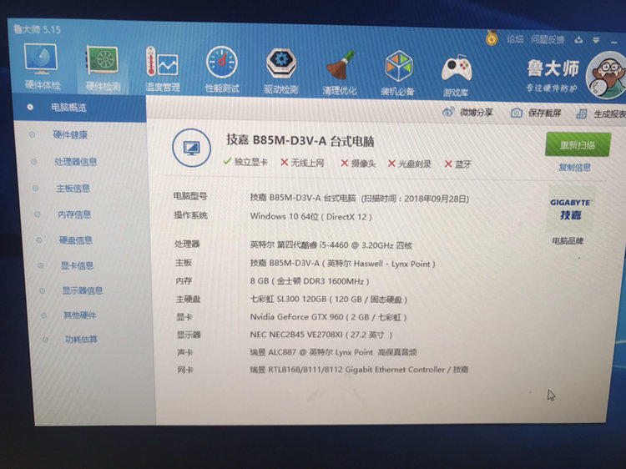Click 保存截屏 save screenshot label

pos(545,113)
